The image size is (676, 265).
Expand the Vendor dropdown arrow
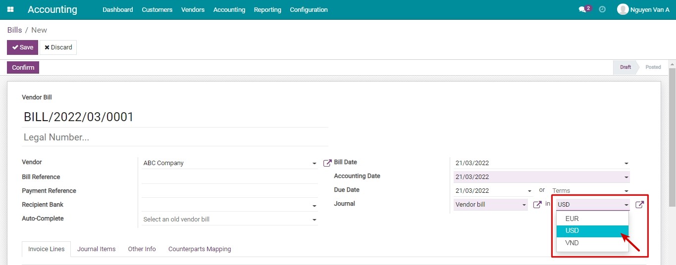tap(314, 164)
